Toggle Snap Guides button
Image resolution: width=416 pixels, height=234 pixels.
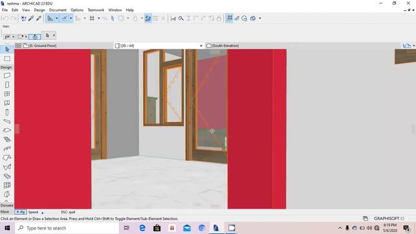64,18
